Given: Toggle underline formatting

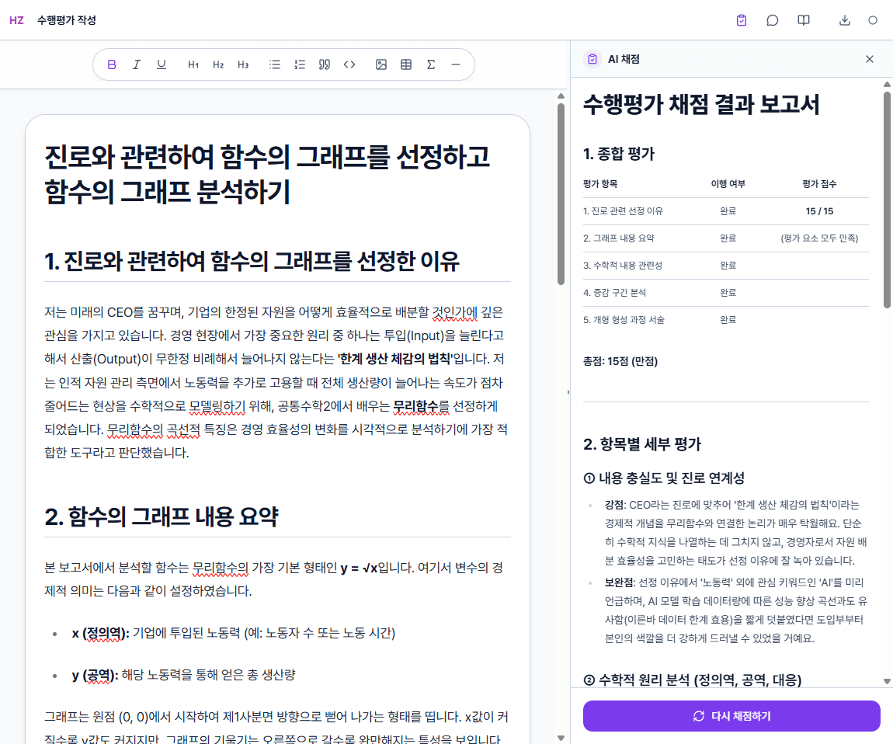Looking at the screenshot, I should pyautogui.click(x=162, y=64).
